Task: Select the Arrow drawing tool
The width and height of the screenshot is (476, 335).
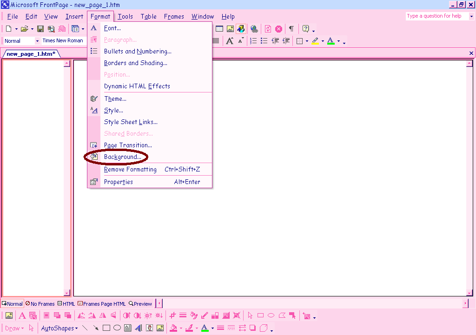Action: [96, 328]
